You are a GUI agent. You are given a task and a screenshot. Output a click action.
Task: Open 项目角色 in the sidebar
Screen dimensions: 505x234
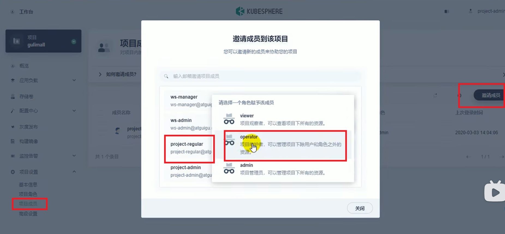pos(28,194)
